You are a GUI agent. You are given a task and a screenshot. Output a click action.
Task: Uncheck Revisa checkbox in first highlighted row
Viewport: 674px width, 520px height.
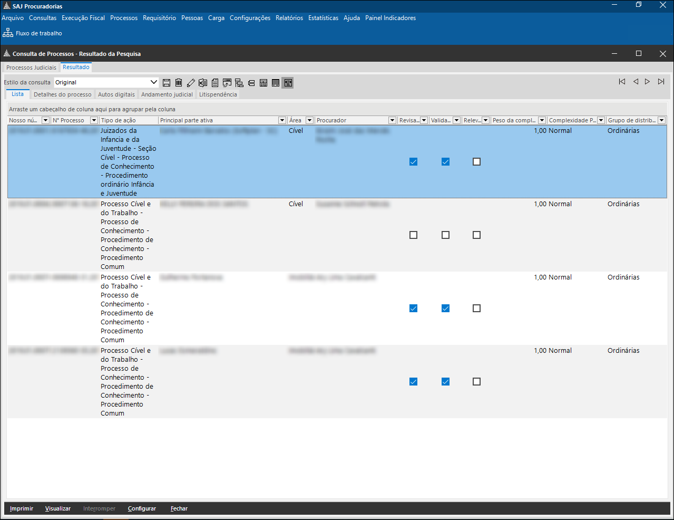click(x=413, y=162)
